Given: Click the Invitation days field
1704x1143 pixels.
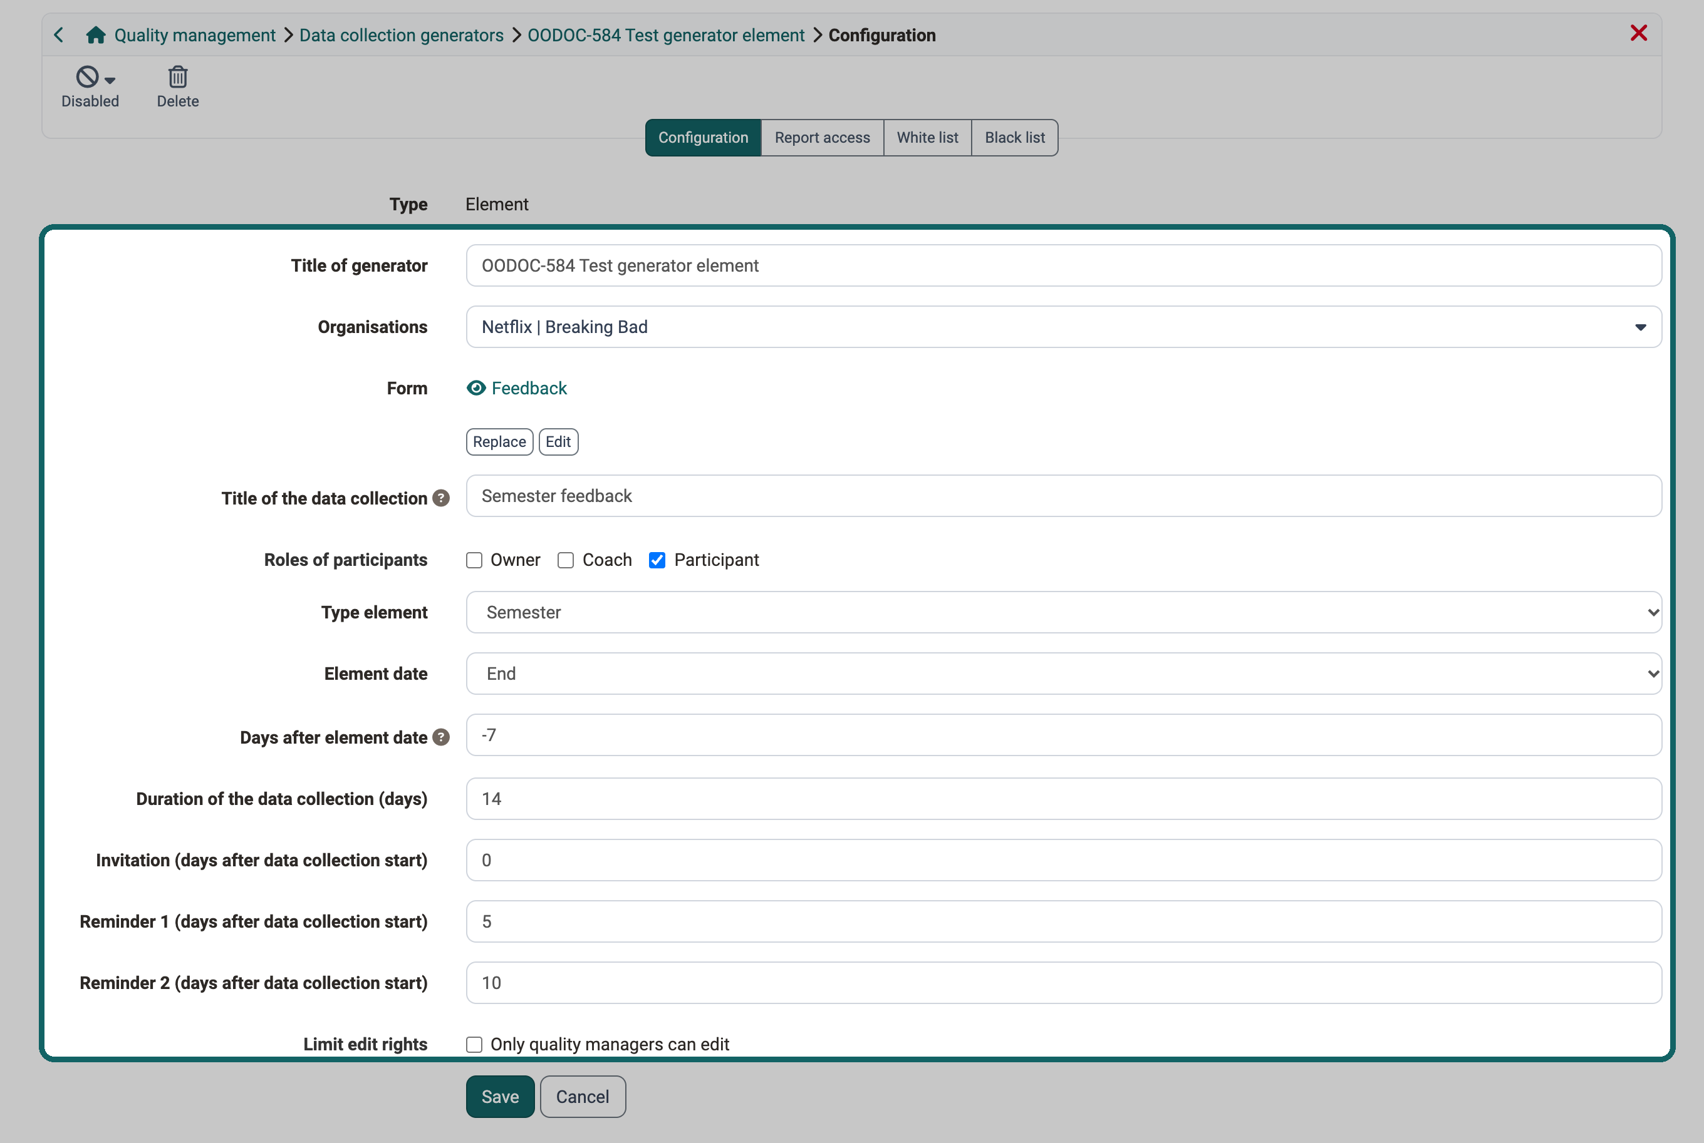Looking at the screenshot, I should (x=1064, y=860).
